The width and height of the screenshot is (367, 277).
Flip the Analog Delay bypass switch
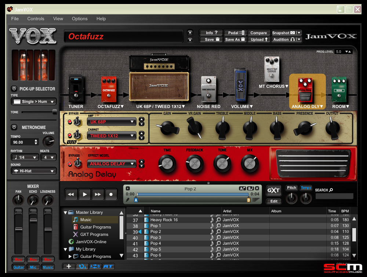(78, 163)
